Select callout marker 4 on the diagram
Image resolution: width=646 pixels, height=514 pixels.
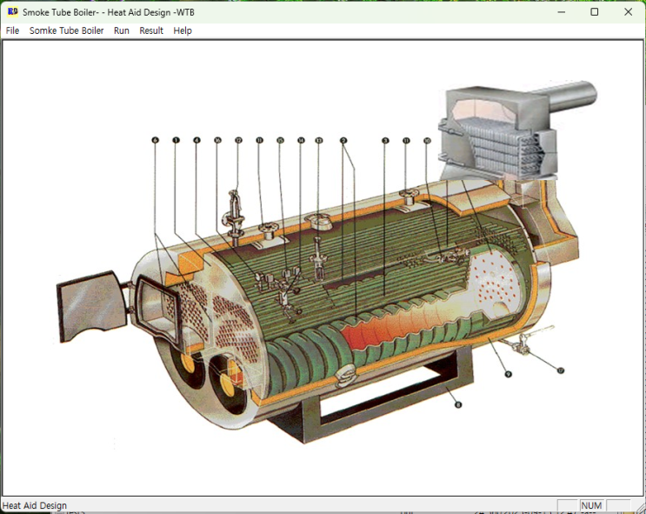click(196, 140)
